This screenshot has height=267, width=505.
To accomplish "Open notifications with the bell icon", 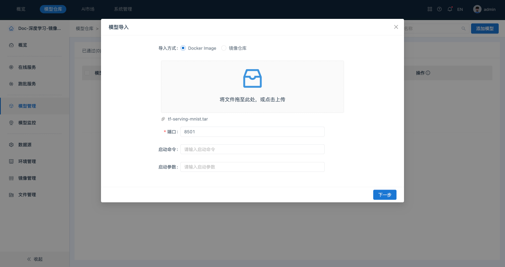I will click(x=449, y=9).
